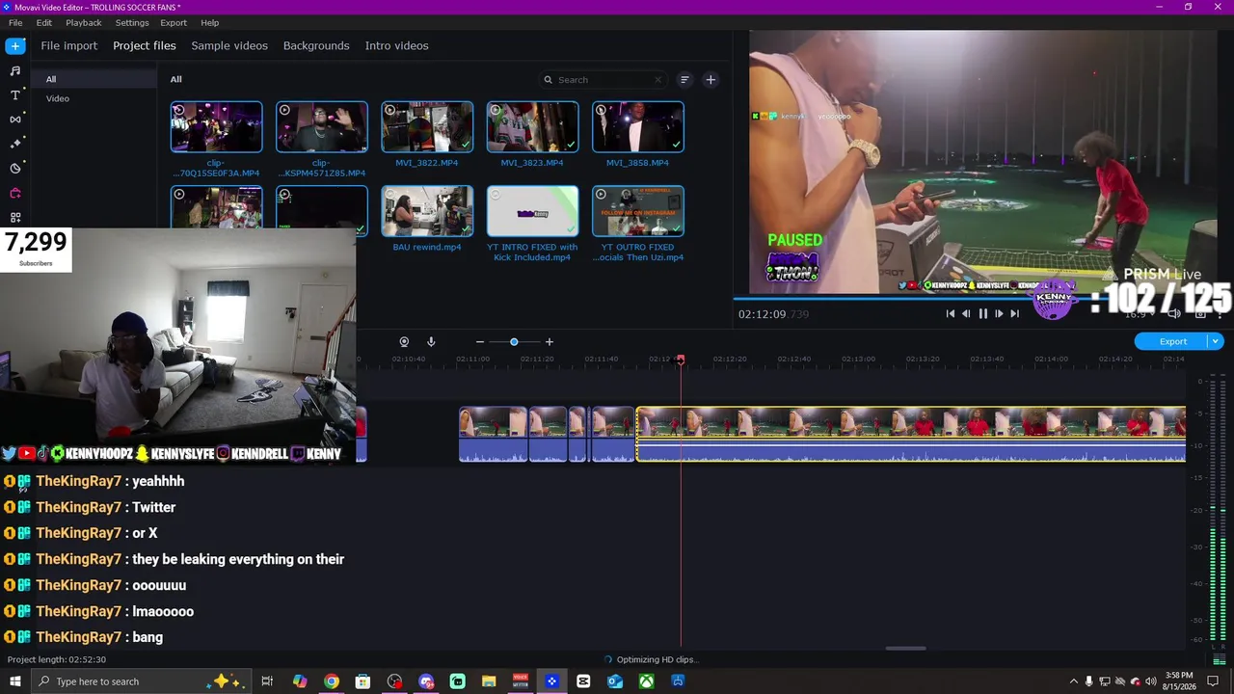Open the Xbox app from taskbar
Image resolution: width=1234 pixels, height=694 pixels.
(646, 681)
